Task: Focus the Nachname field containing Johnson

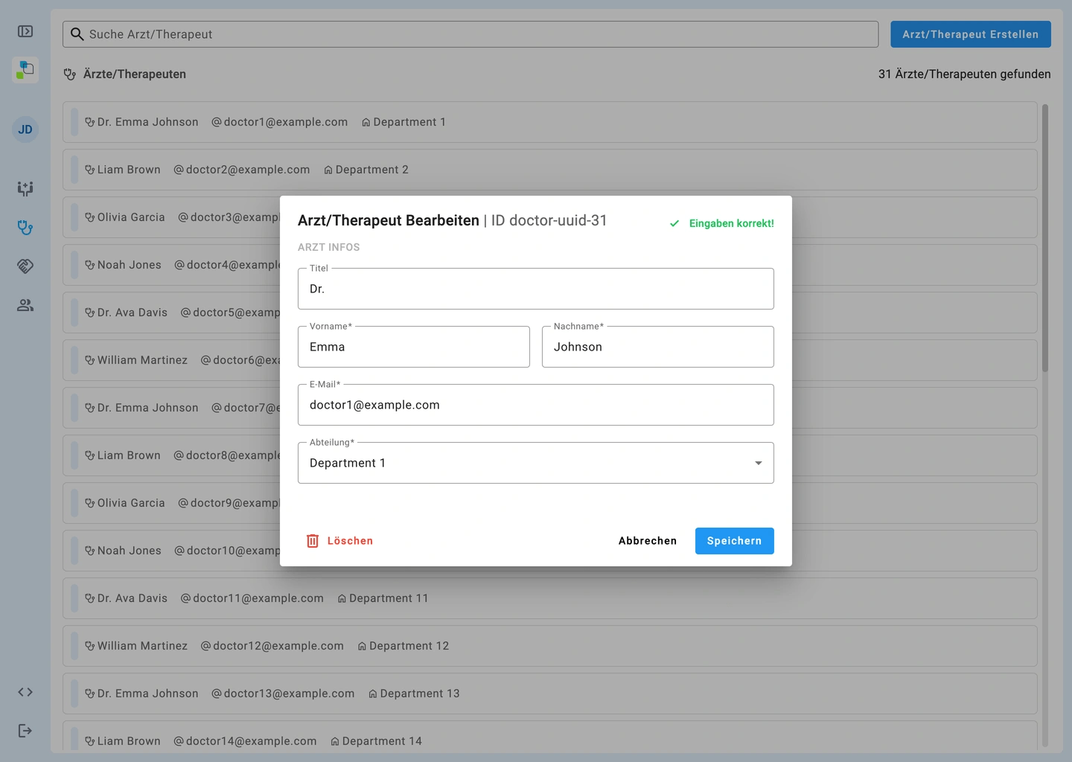Action: coord(657,347)
